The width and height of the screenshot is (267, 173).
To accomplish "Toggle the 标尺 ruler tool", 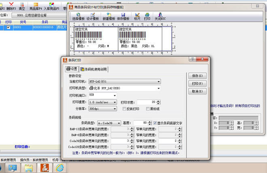I will 137,17.
